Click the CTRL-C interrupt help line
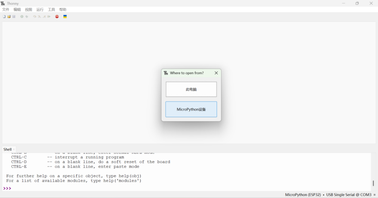The width and height of the screenshot is (378, 198). click(67, 157)
